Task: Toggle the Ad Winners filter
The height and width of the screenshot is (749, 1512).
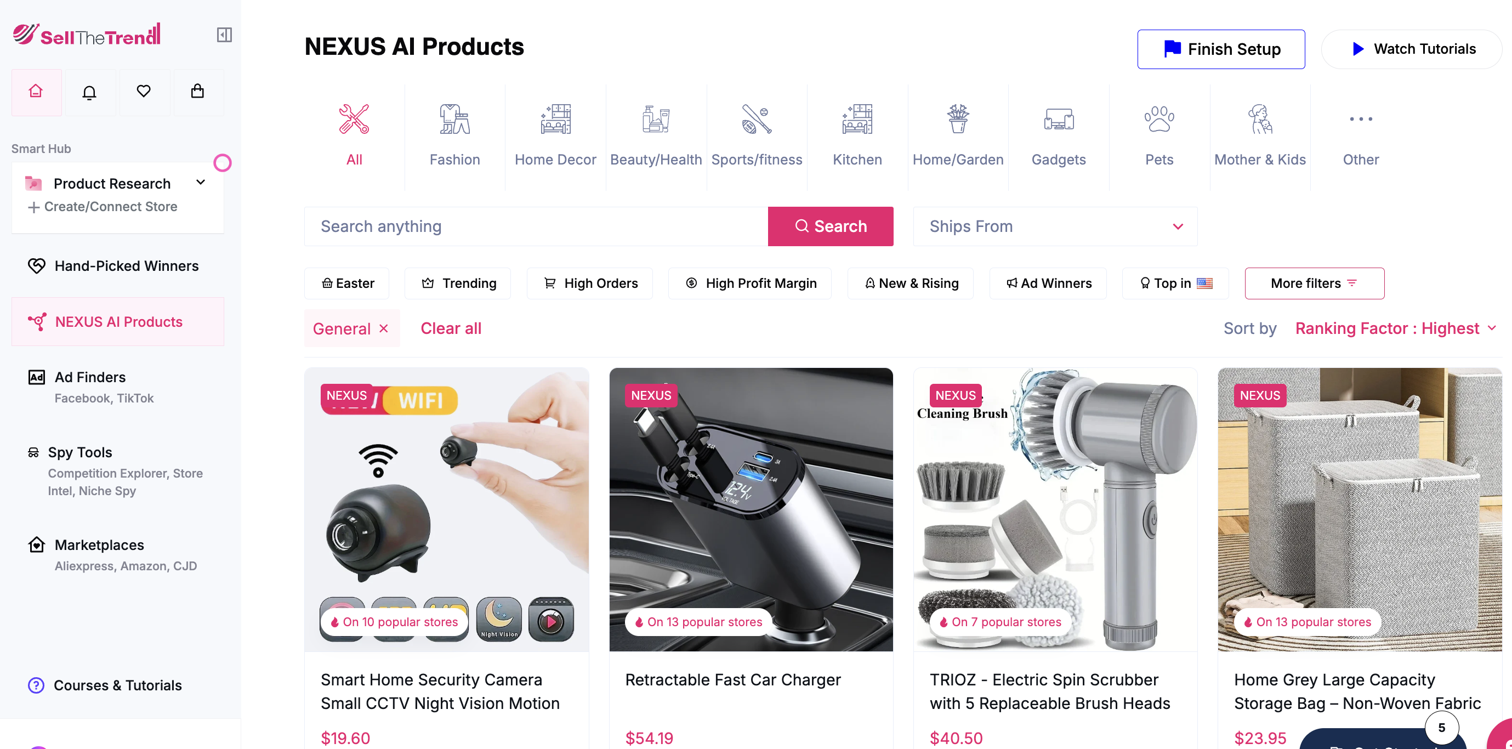Action: (x=1048, y=283)
